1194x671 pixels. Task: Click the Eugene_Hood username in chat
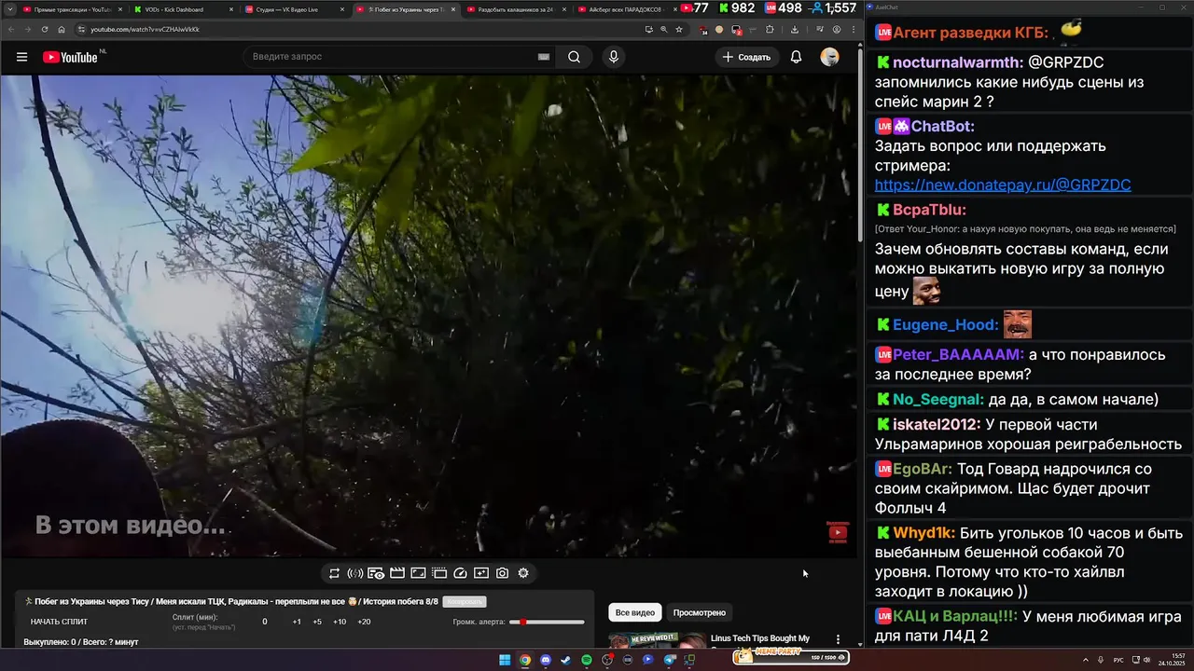click(x=945, y=324)
